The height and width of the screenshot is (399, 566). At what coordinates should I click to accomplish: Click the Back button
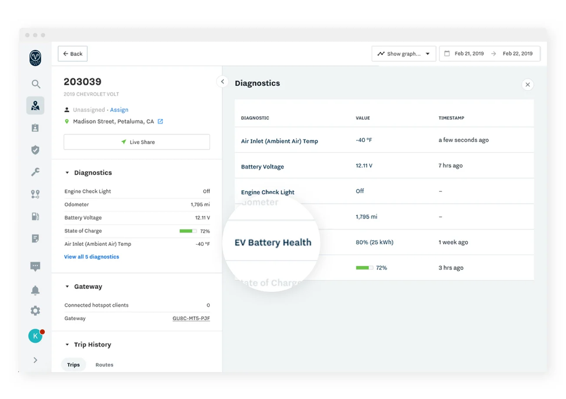point(73,54)
